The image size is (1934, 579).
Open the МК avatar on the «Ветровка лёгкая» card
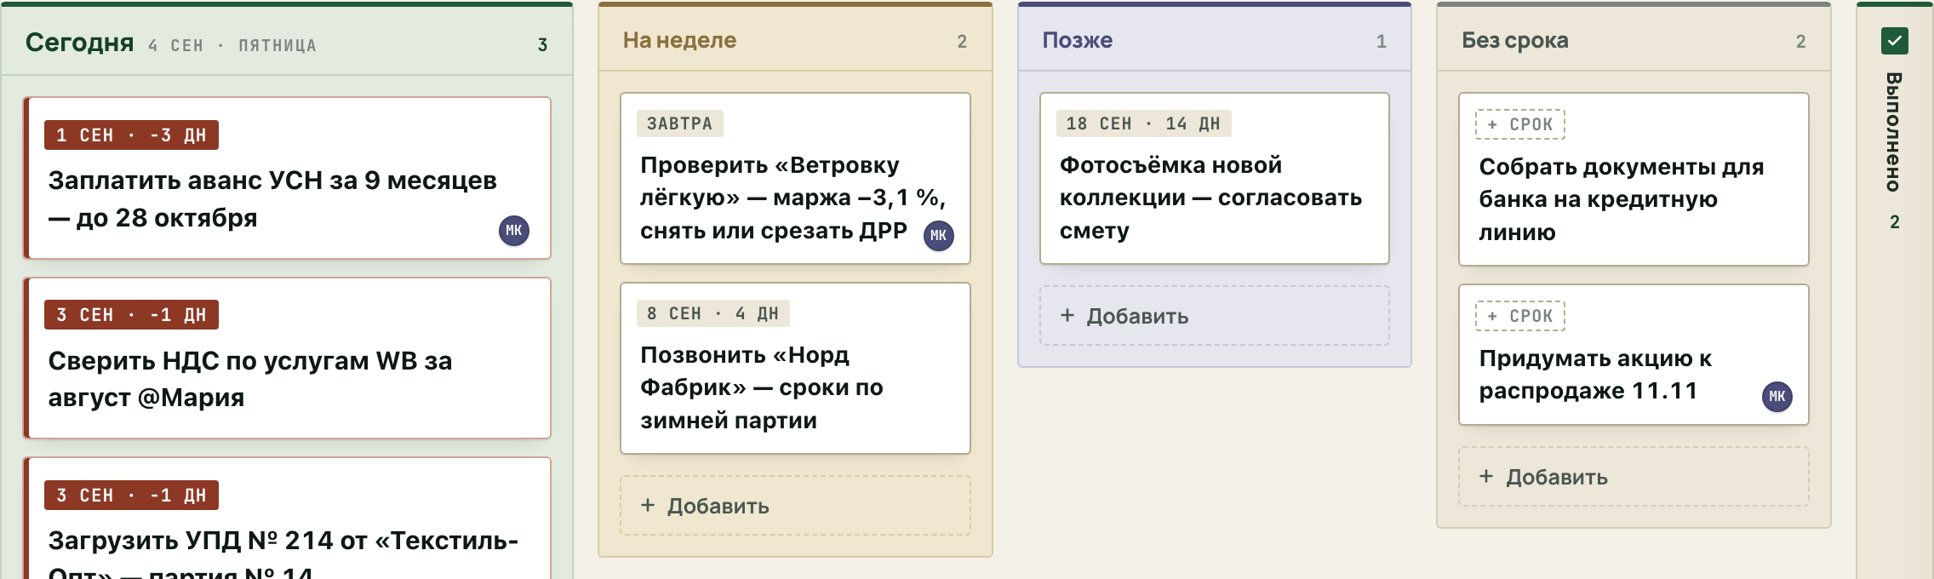(x=939, y=236)
